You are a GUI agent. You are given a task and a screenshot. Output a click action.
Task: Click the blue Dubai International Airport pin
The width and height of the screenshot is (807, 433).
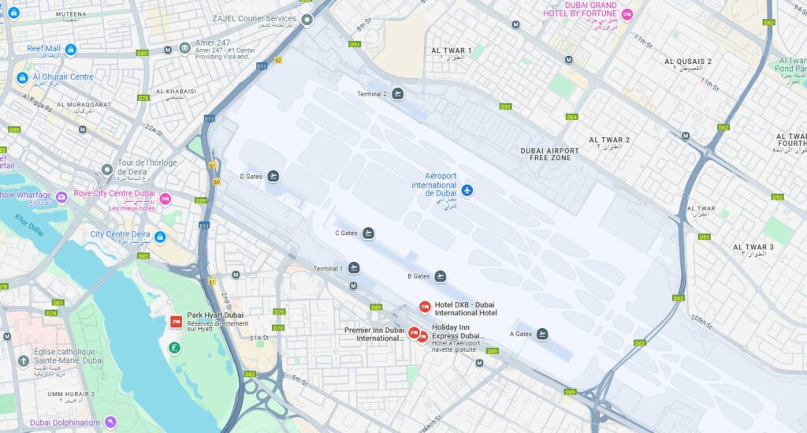(x=467, y=191)
